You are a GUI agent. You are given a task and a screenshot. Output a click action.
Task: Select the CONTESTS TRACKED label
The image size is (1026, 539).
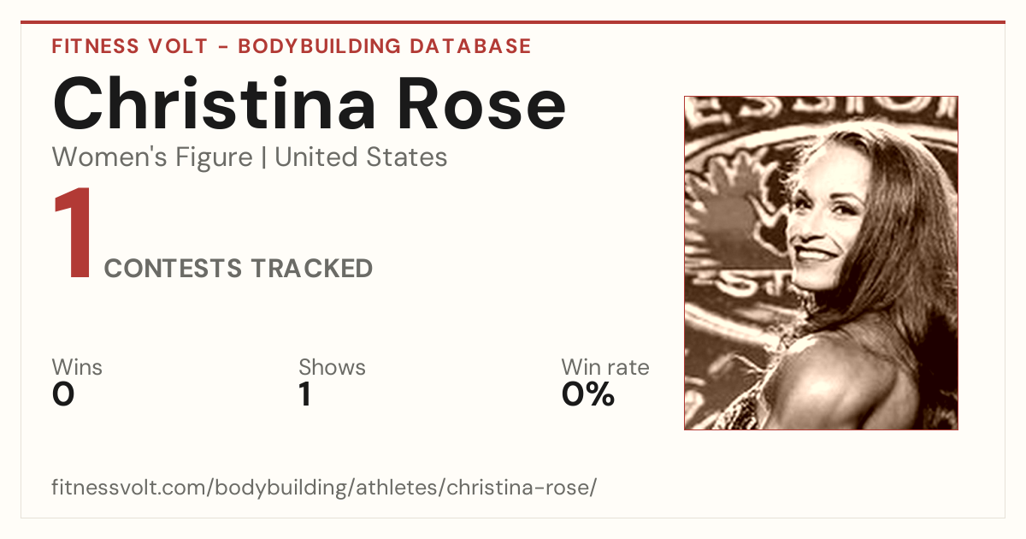(x=239, y=269)
